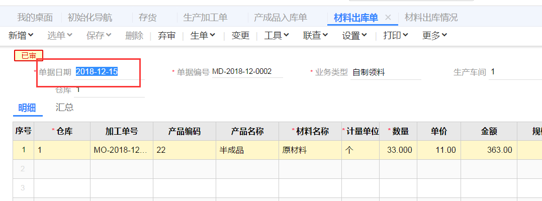Click the 变更 button
This screenshot has height=201, width=542.
[240, 35]
